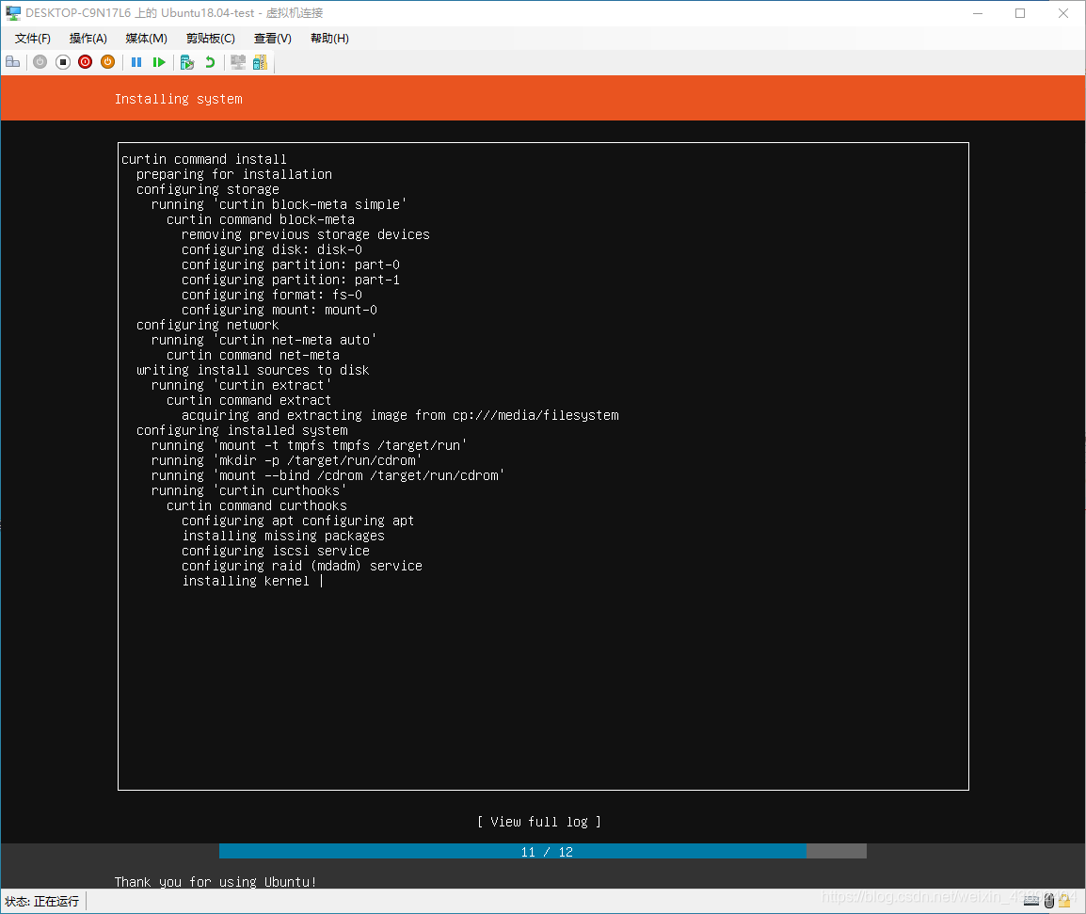Image resolution: width=1086 pixels, height=914 pixels.
Task: Click the greyed-out Start power icon
Action: [40, 62]
